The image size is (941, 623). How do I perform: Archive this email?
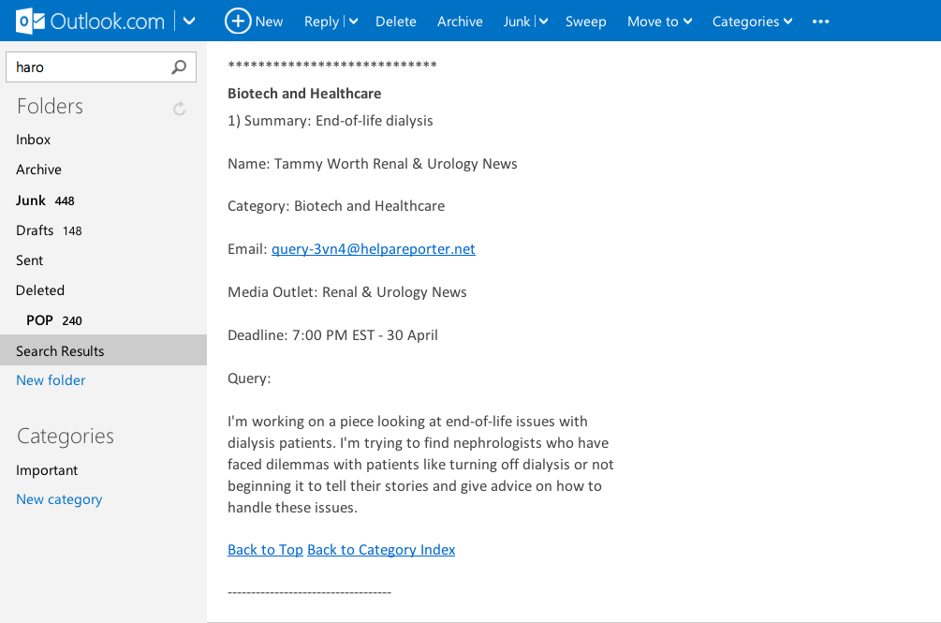point(460,22)
